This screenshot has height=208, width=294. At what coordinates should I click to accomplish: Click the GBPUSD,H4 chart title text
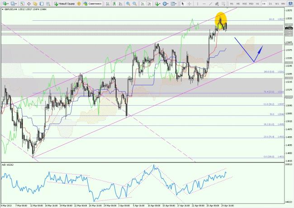[11, 9]
